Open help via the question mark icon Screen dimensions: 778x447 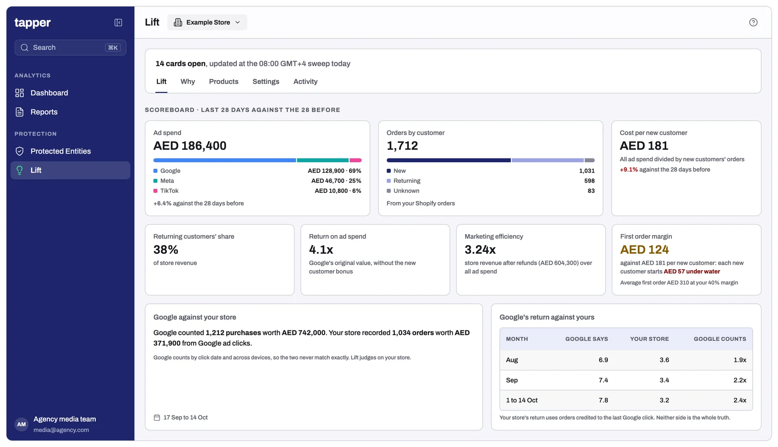pos(753,22)
